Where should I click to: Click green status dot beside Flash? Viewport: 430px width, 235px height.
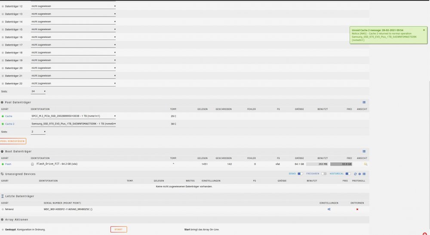[x=3, y=164]
